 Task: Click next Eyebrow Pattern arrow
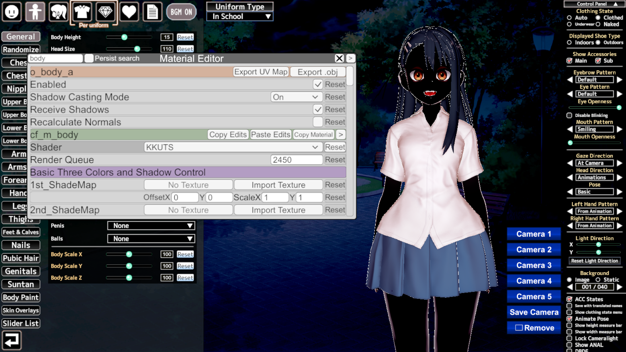(x=619, y=80)
